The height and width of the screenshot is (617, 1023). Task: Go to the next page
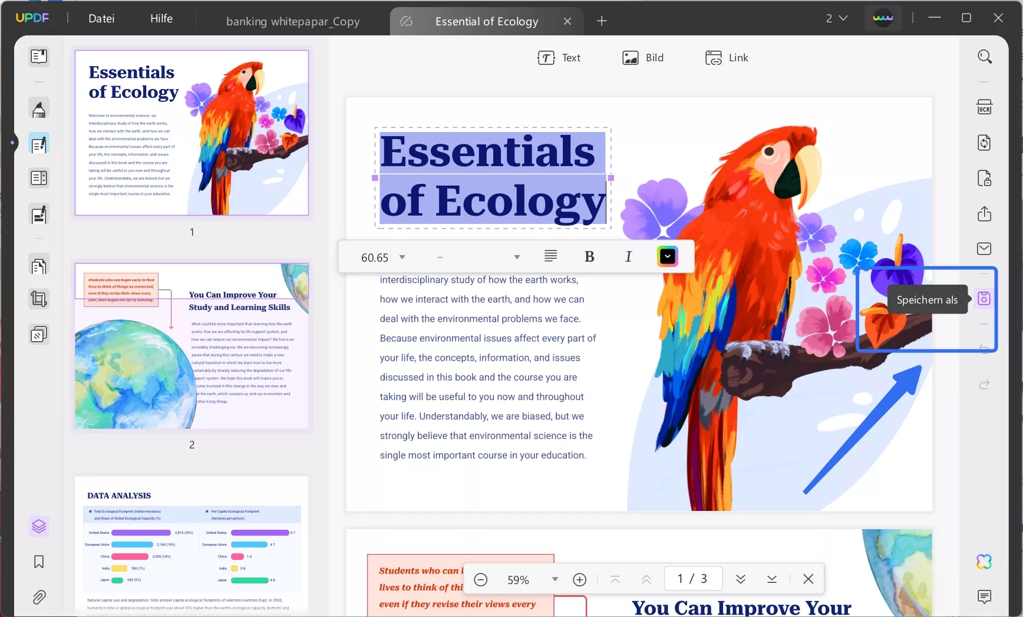point(741,579)
